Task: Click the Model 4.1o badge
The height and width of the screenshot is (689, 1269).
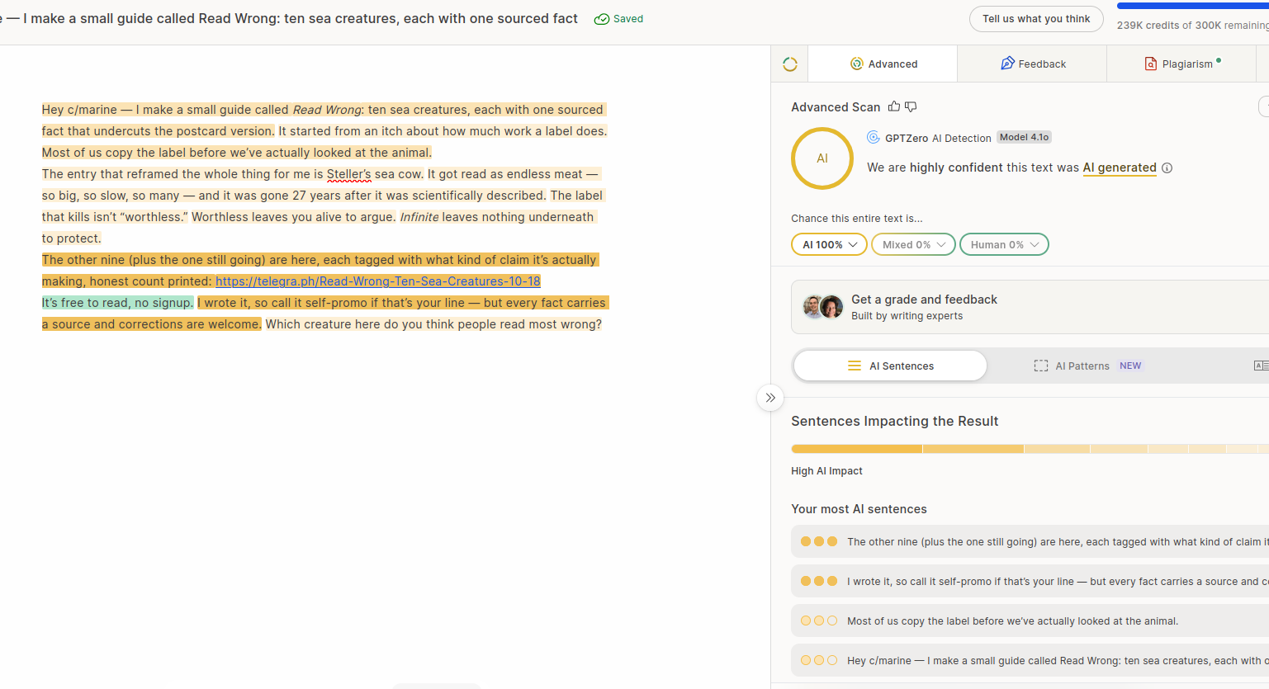Action: click(x=1024, y=138)
